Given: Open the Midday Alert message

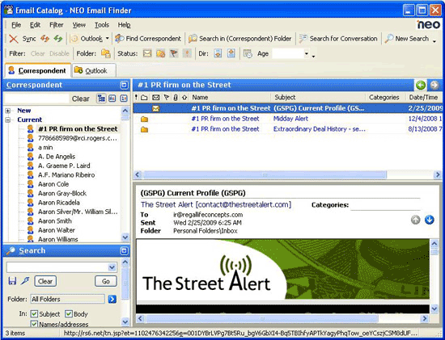Looking at the screenshot, I should 287,119.
